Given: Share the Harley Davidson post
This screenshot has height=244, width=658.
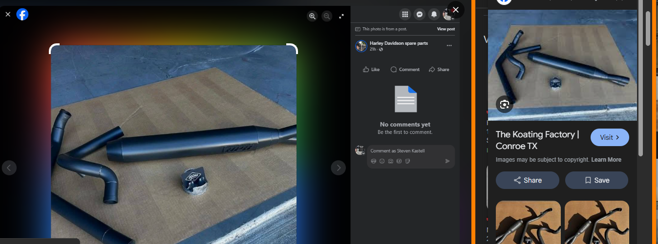Looking at the screenshot, I should [x=439, y=70].
